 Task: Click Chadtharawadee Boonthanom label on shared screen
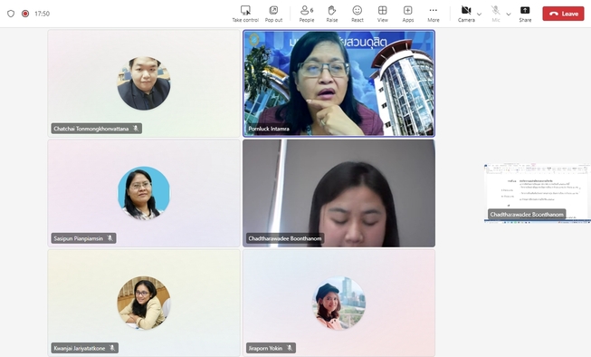click(x=527, y=215)
